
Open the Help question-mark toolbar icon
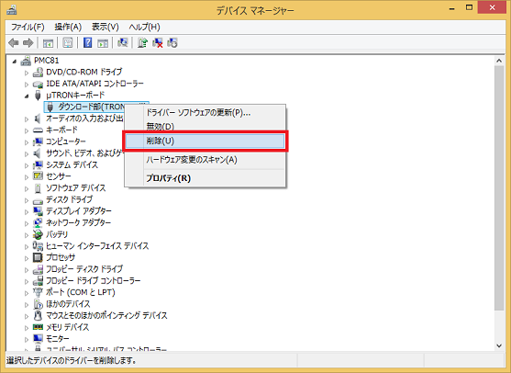point(87,43)
